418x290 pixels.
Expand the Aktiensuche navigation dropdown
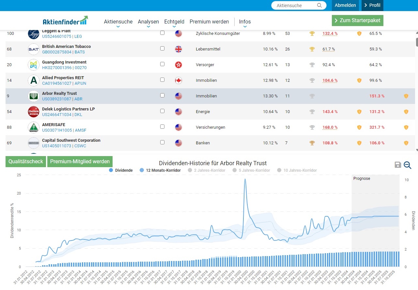[118, 22]
